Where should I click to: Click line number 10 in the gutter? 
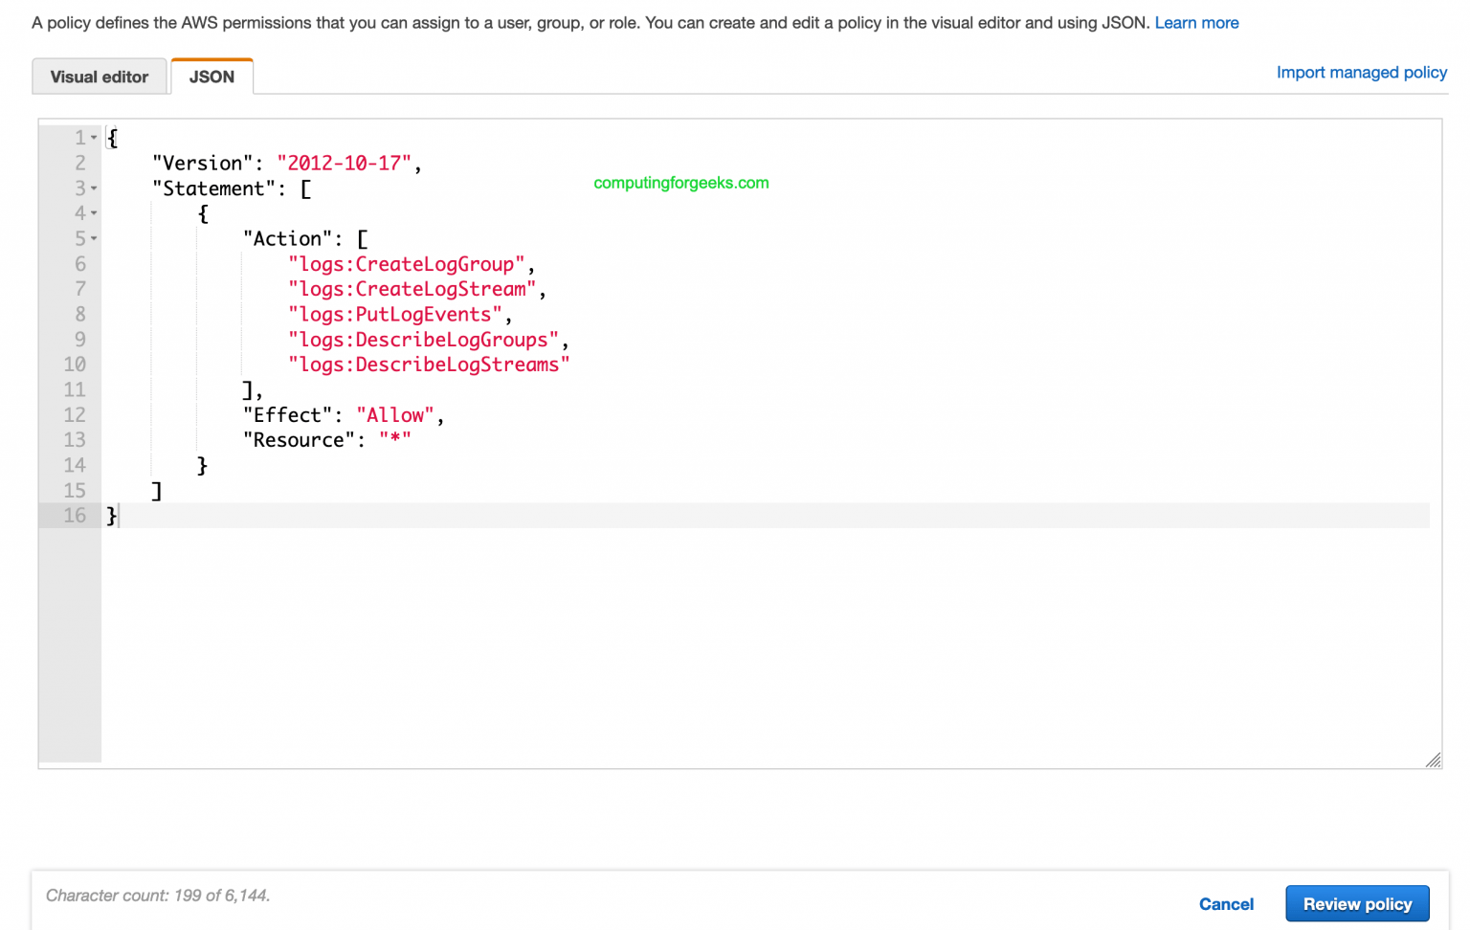click(x=76, y=365)
